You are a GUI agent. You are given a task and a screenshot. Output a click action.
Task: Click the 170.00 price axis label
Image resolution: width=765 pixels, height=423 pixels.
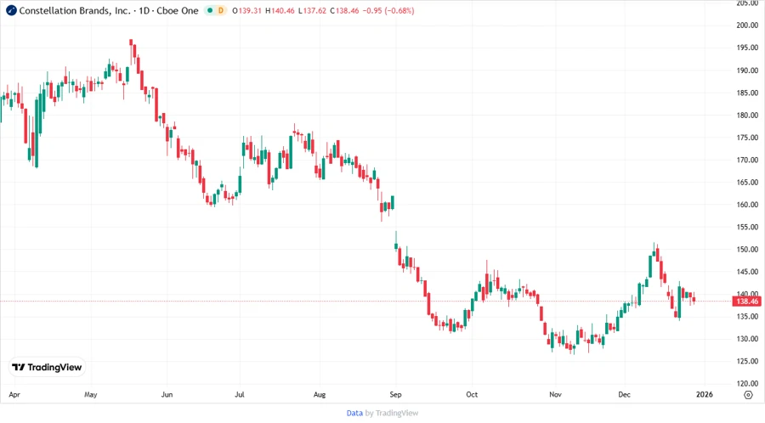[747, 160]
